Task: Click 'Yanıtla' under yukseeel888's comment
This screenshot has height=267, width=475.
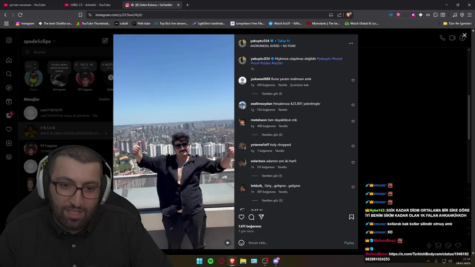Action: coord(282,85)
